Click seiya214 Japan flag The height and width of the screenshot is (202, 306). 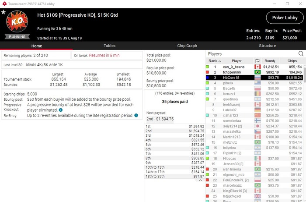[x=257, y=126]
